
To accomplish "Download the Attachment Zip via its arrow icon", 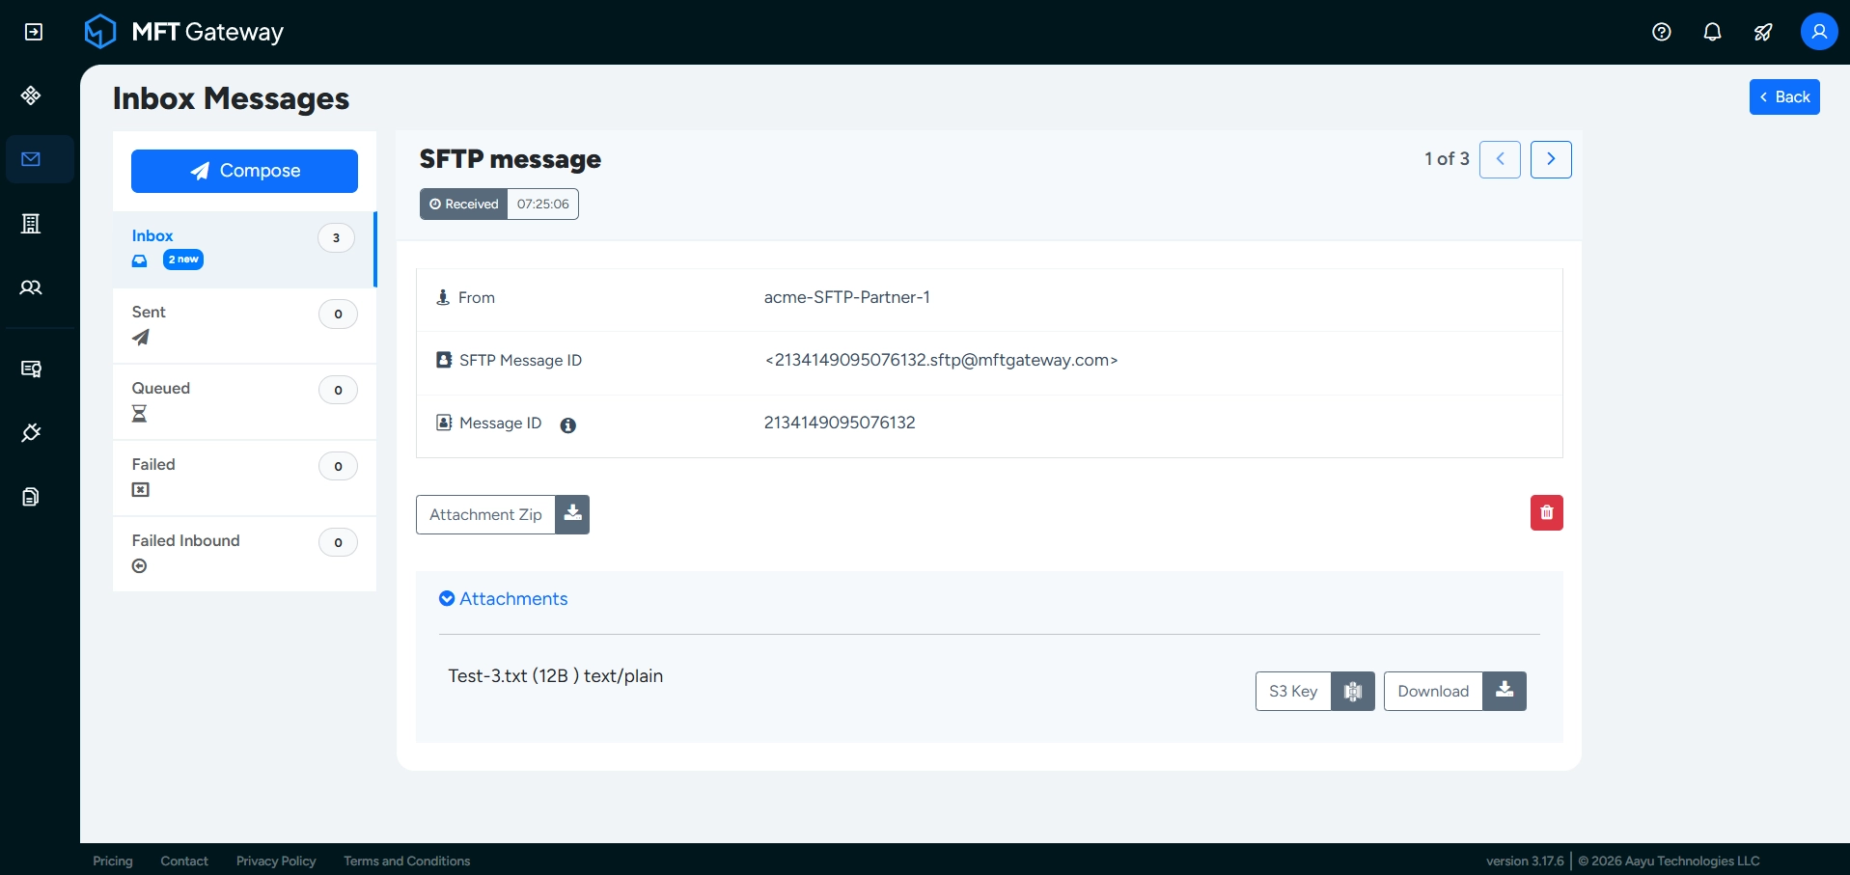I will click(x=572, y=515).
